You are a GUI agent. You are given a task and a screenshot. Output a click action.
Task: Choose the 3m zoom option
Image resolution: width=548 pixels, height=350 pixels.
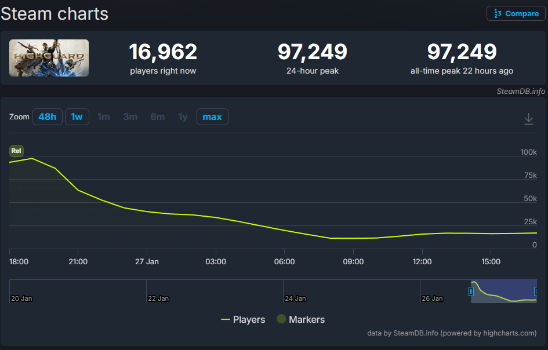point(130,117)
